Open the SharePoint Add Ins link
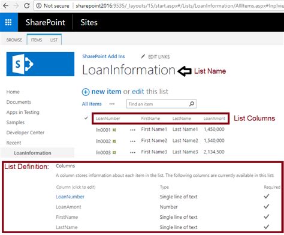284x235 pixels. pos(104,56)
